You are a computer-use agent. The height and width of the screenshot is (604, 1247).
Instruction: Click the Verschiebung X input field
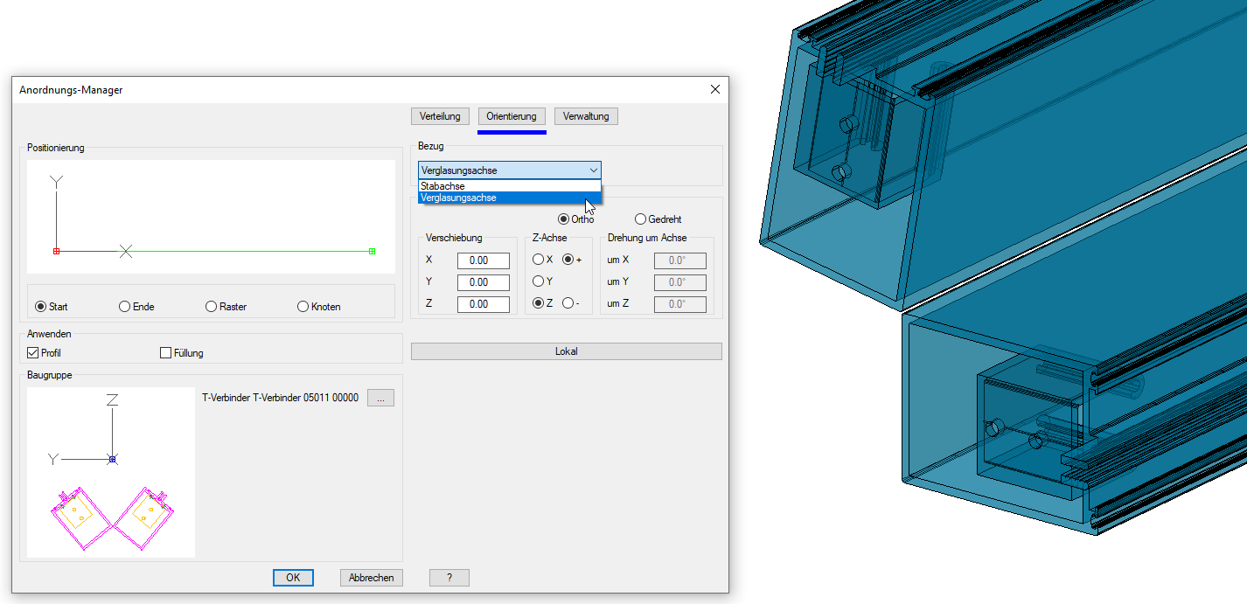click(483, 260)
